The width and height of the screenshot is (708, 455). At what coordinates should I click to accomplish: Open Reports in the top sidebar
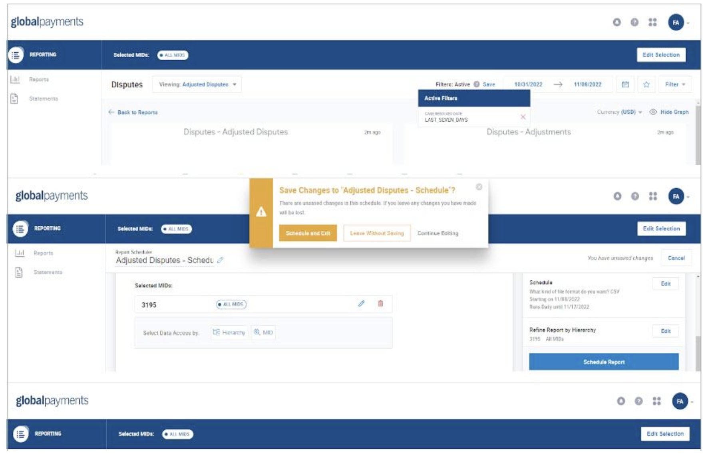click(38, 79)
